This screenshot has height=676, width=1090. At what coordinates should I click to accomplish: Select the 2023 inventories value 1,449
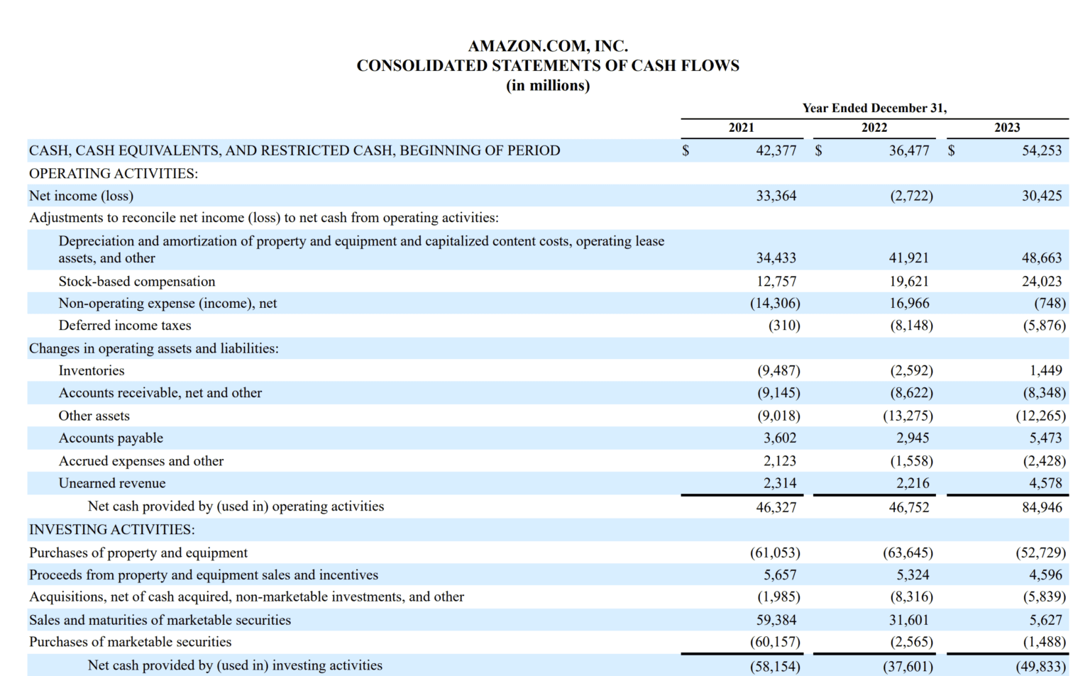(x=1046, y=370)
